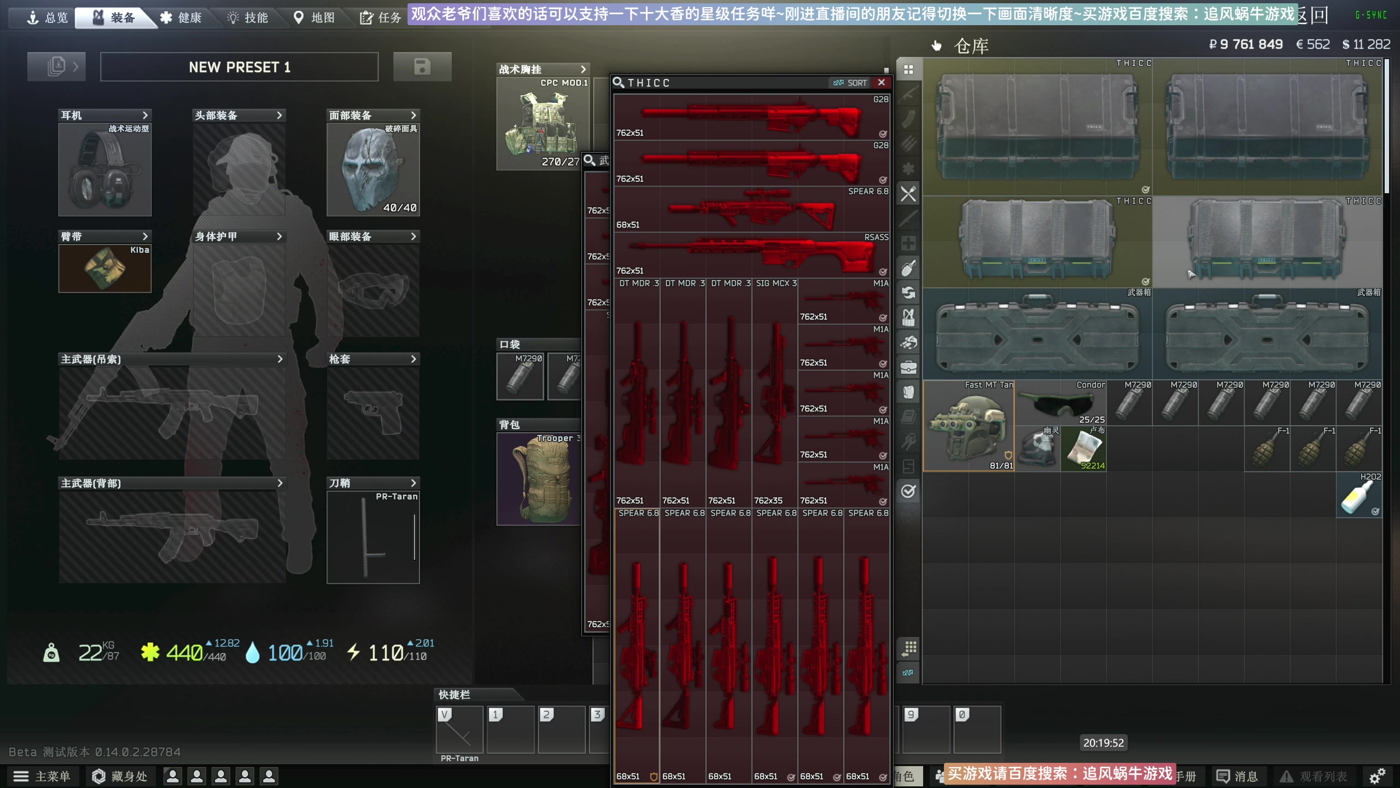Open the preset list dropdown button
This screenshot has width=1400, height=788.
[56, 67]
